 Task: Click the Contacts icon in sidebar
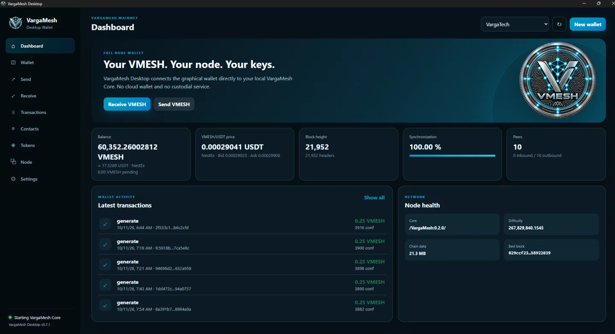click(13, 129)
